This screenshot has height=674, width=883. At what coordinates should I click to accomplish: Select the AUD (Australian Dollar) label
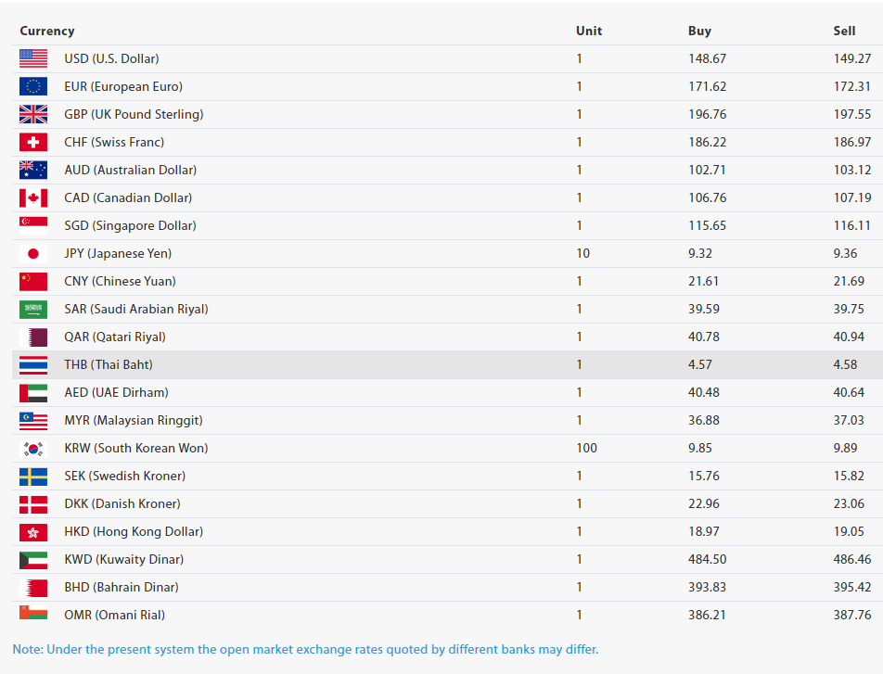click(131, 170)
